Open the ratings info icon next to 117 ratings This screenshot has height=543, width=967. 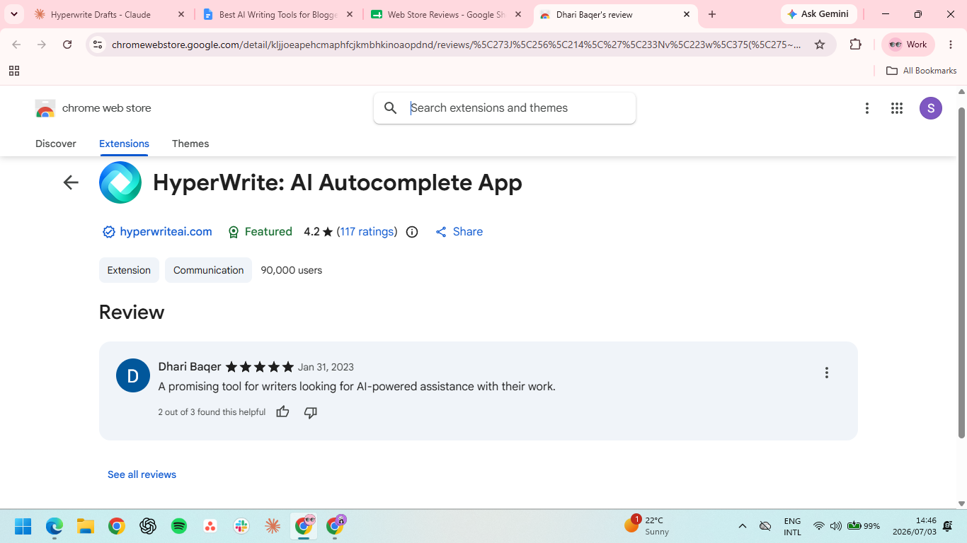412,232
